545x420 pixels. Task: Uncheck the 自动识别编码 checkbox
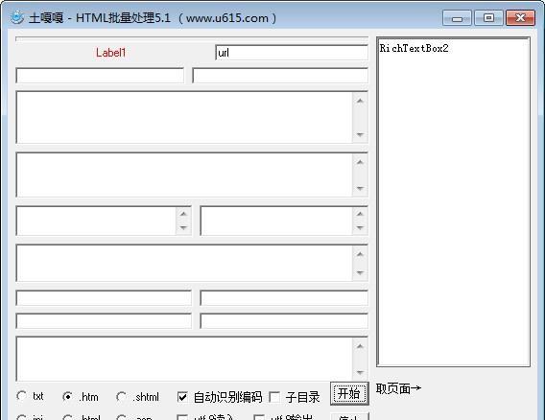[182, 397]
